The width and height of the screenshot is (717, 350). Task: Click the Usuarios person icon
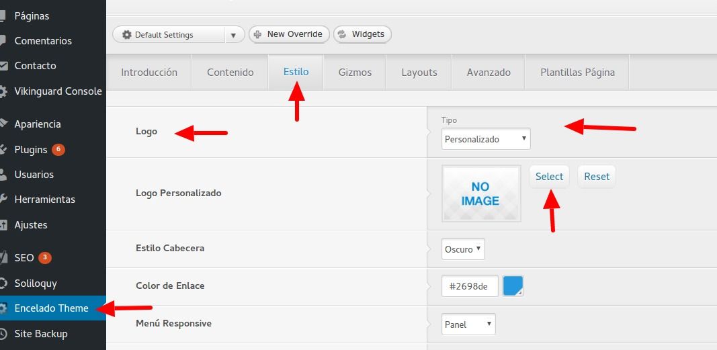tap(3, 175)
